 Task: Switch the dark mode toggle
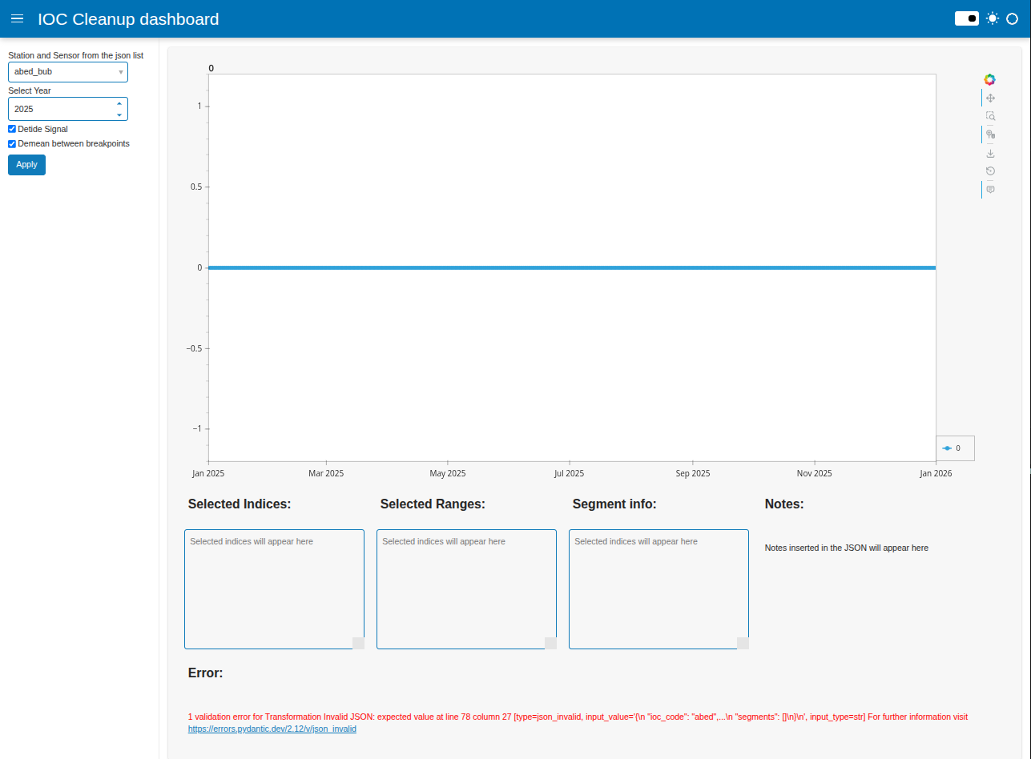tap(967, 18)
